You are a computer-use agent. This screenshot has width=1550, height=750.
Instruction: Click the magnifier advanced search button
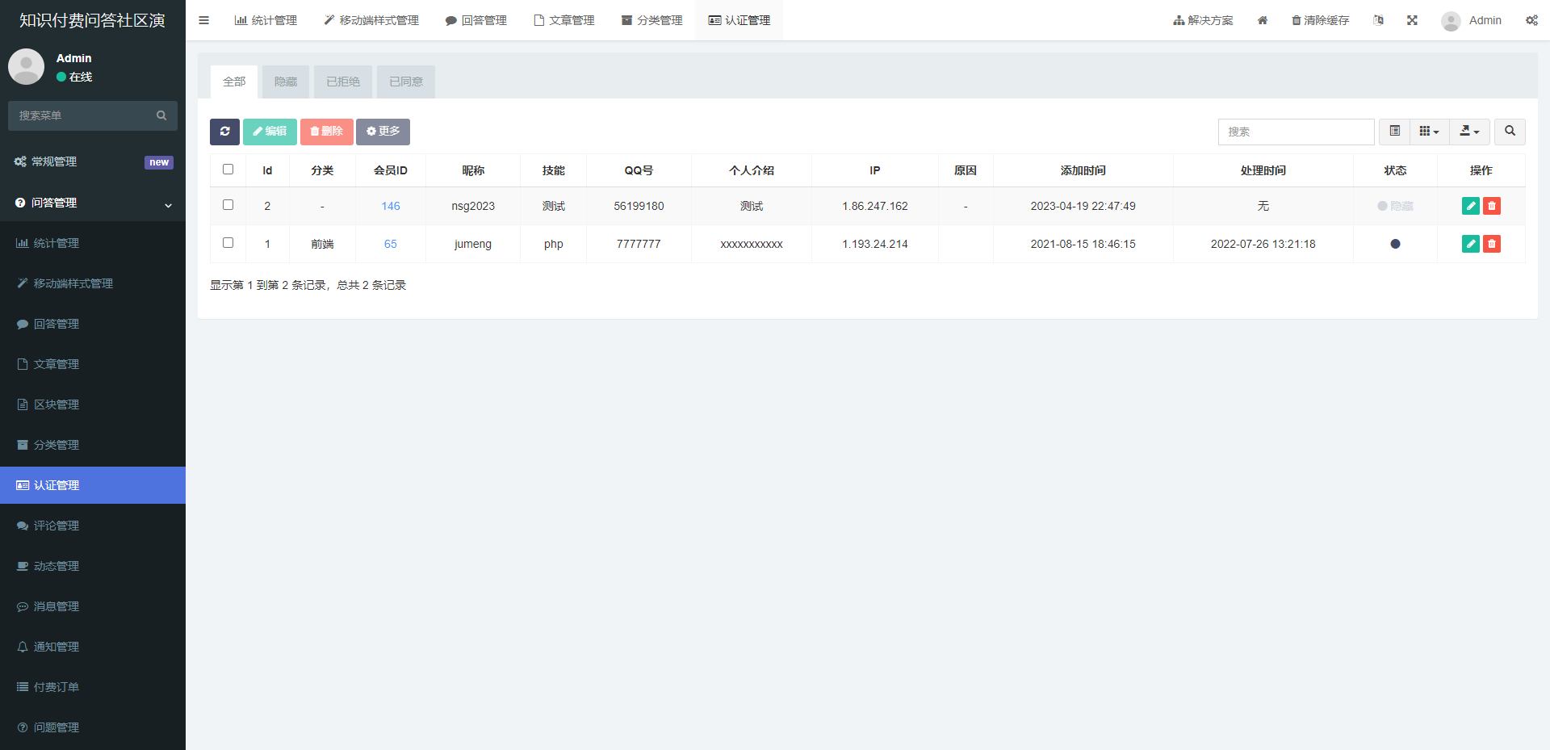click(x=1510, y=132)
